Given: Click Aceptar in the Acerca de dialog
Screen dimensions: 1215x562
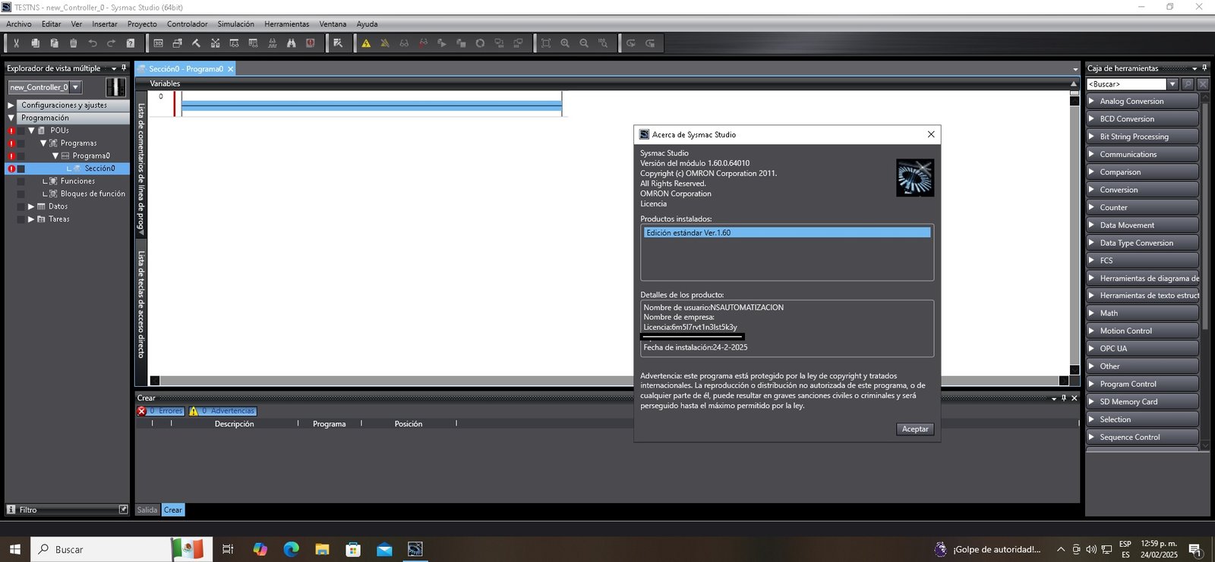Looking at the screenshot, I should (x=915, y=429).
